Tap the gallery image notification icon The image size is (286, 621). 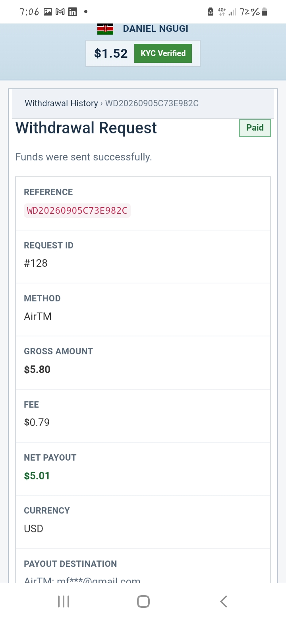48,12
